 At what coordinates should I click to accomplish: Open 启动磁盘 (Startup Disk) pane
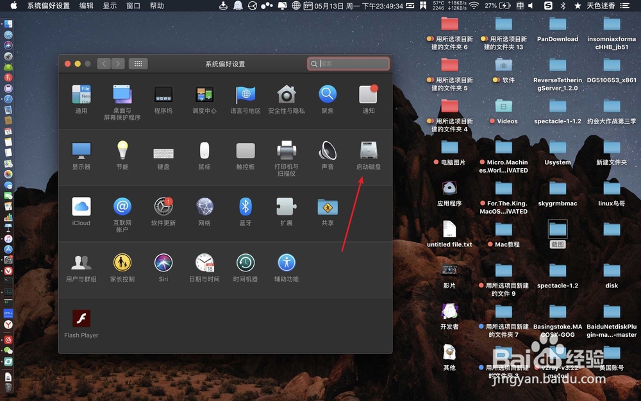[x=369, y=150]
